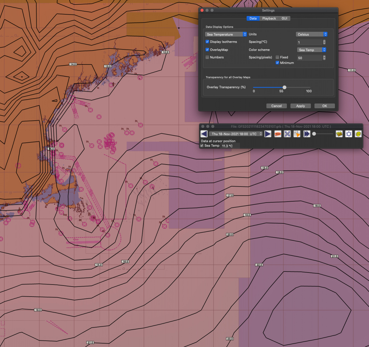Move GRIB playback position slider handle
Image resolution: width=369 pixels, height=347 pixels.
(314, 134)
